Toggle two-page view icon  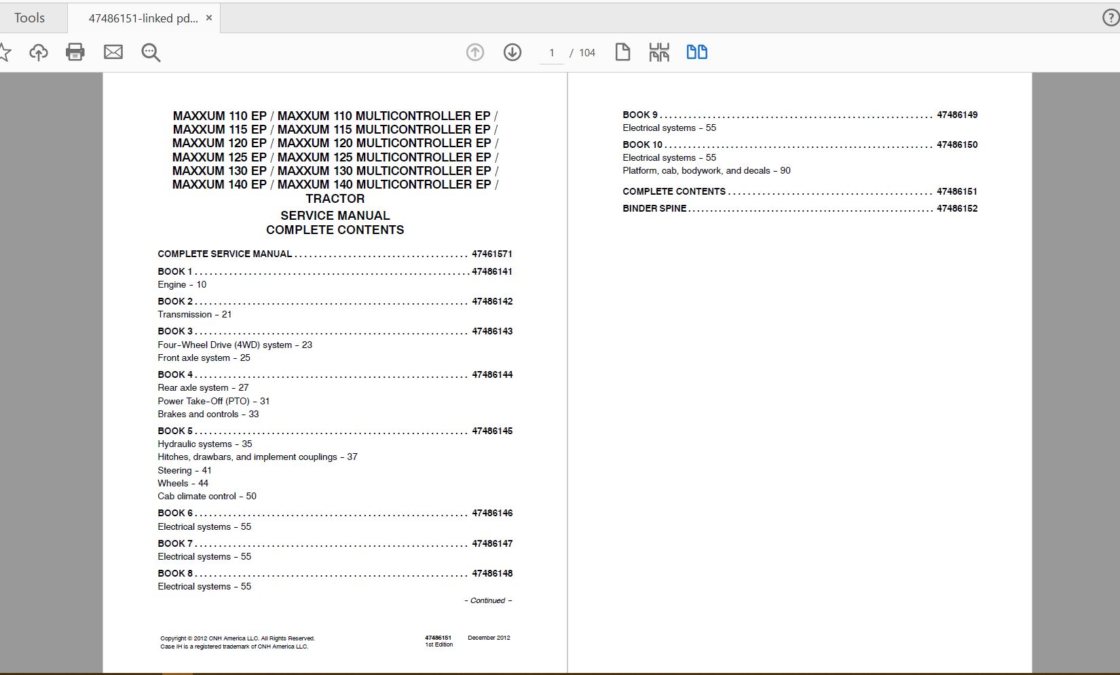click(697, 52)
